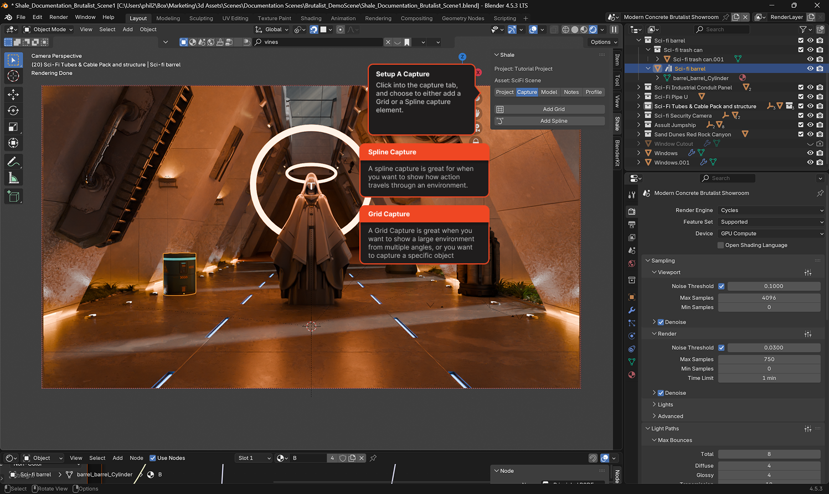The image size is (829, 494).
Task: Adjust the Render Max Samples field
Action: (x=769, y=359)
